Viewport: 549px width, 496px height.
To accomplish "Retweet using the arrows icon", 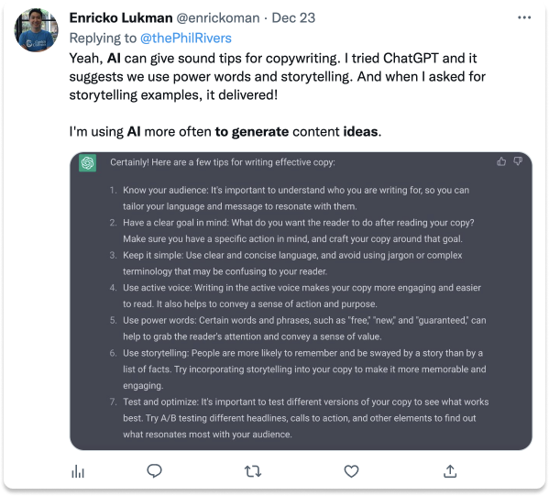I will [x=253, y=471].
